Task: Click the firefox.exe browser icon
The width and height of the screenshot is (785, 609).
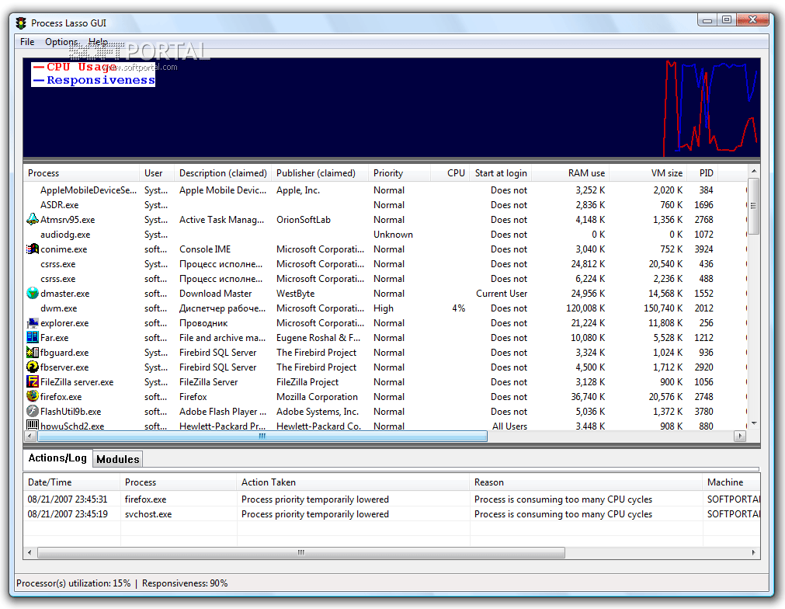Action: click(33, 396)
